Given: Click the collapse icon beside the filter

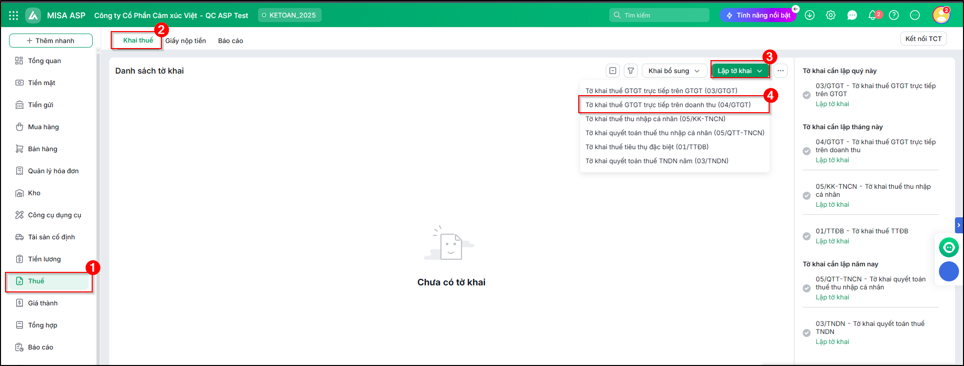Looking at the screenshot, I should [613, 71].
